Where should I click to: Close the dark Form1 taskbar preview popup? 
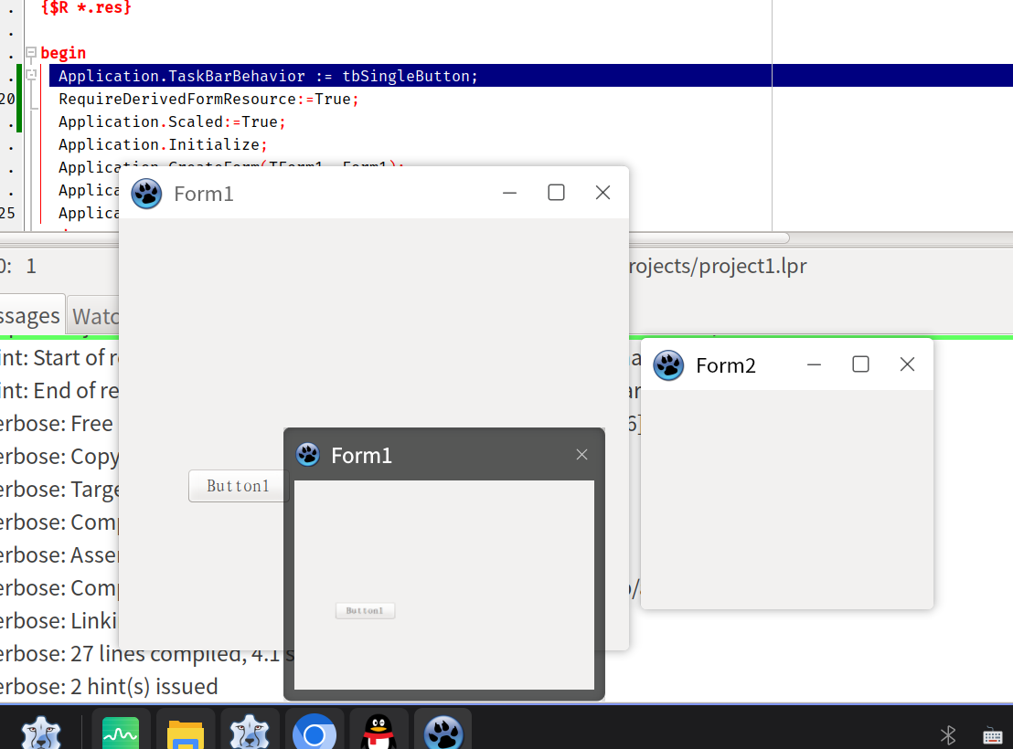(x=581, y=455)
